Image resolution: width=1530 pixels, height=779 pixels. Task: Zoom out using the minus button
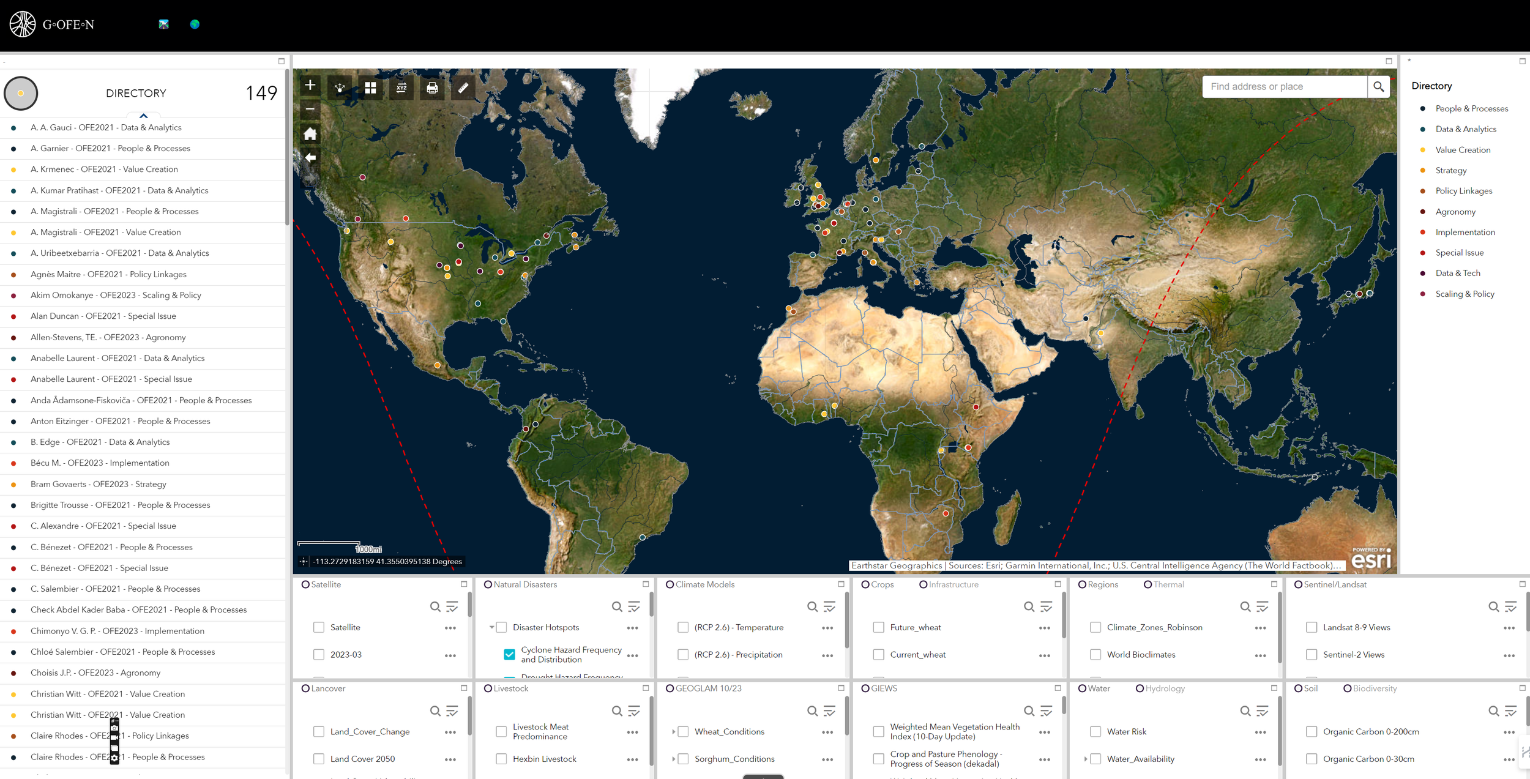(x=310, y=110)
